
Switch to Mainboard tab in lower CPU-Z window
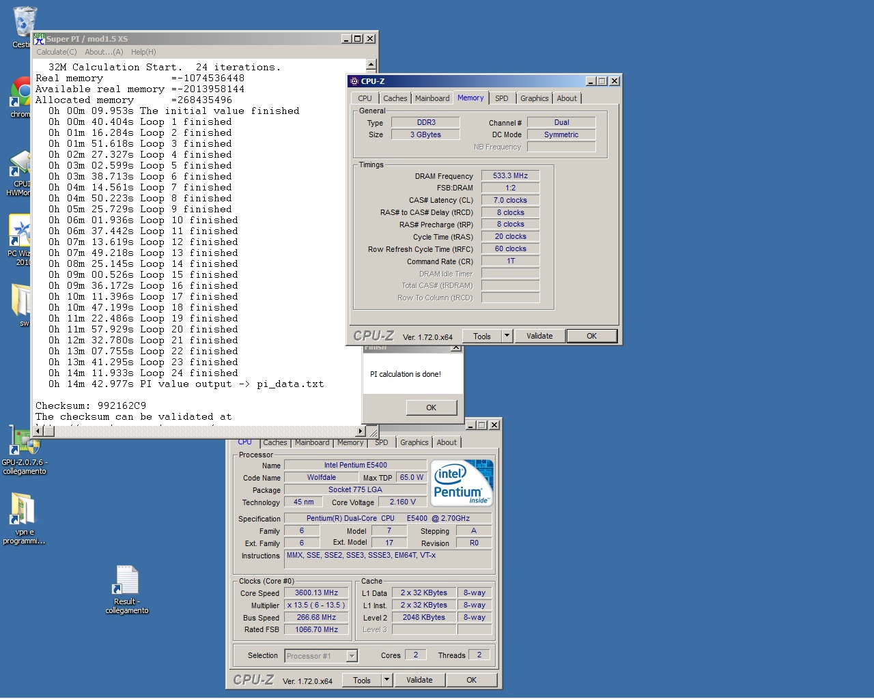point(312,442)
